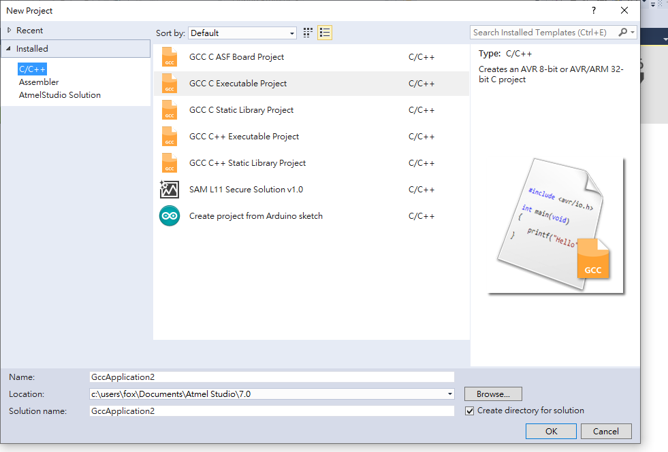
Task: Select the AtmelStudio Solution category
Action: click(60, 95)
